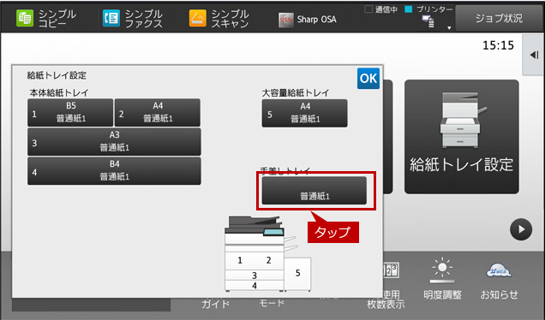The image size is (545, 320).
Task: Open printer status dropdown arrow
Action: (449, 27)
